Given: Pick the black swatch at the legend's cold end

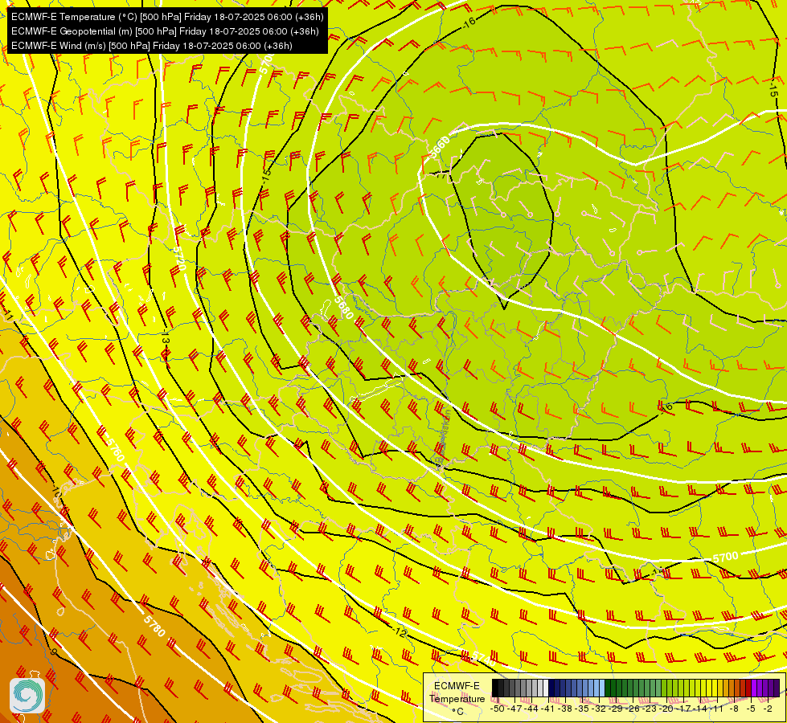Looking at the screenshot, I should 495,688.
